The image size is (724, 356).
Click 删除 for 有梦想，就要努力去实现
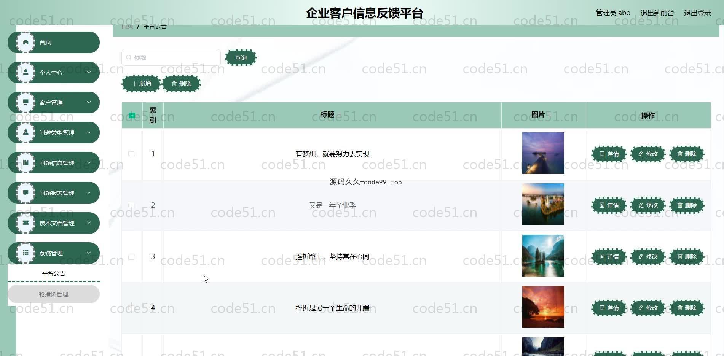tap(687, 154)
